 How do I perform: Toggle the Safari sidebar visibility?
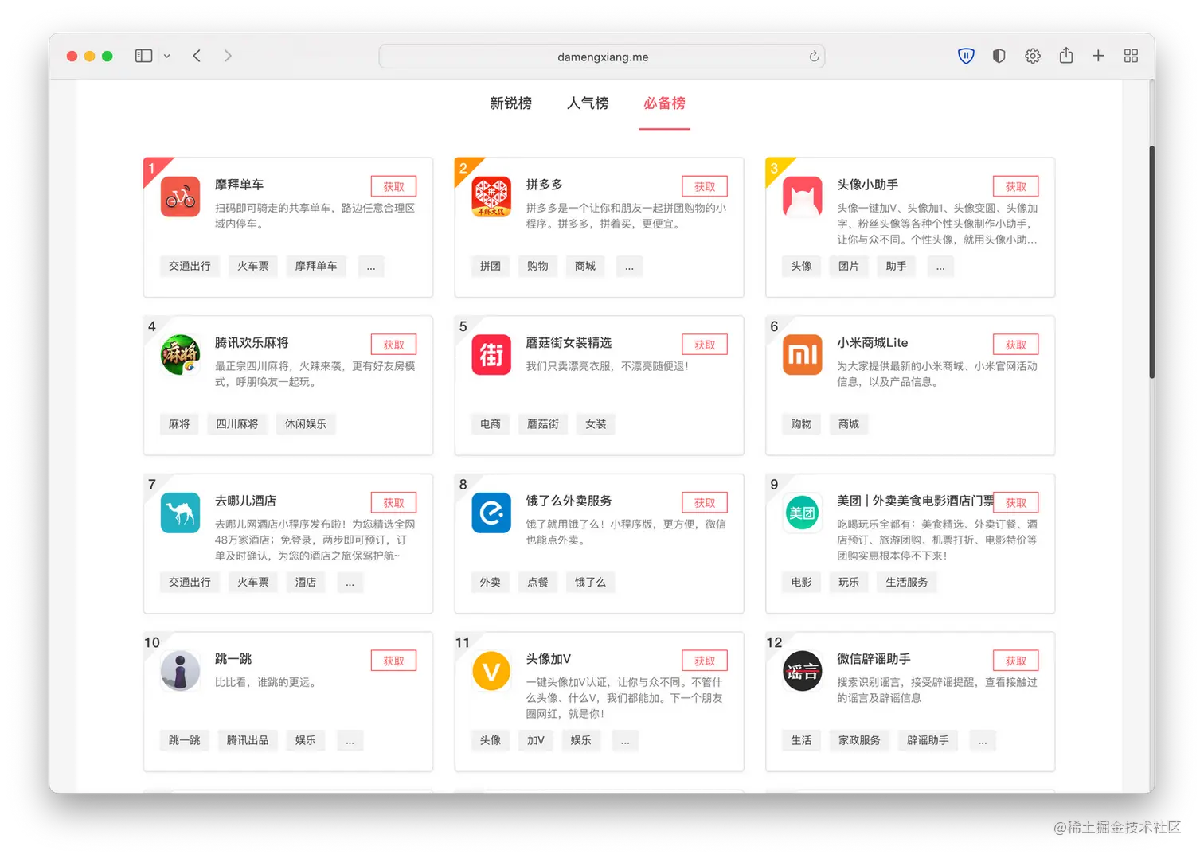(x=143, y=56)
